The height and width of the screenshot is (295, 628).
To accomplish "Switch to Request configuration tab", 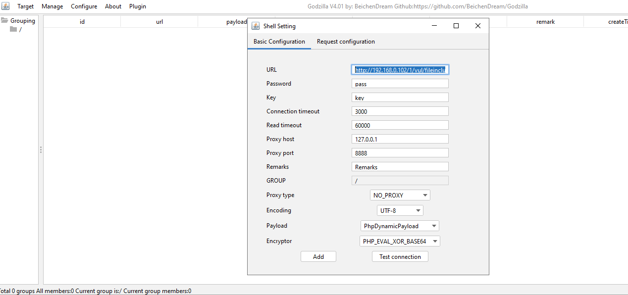I will 346,42.
